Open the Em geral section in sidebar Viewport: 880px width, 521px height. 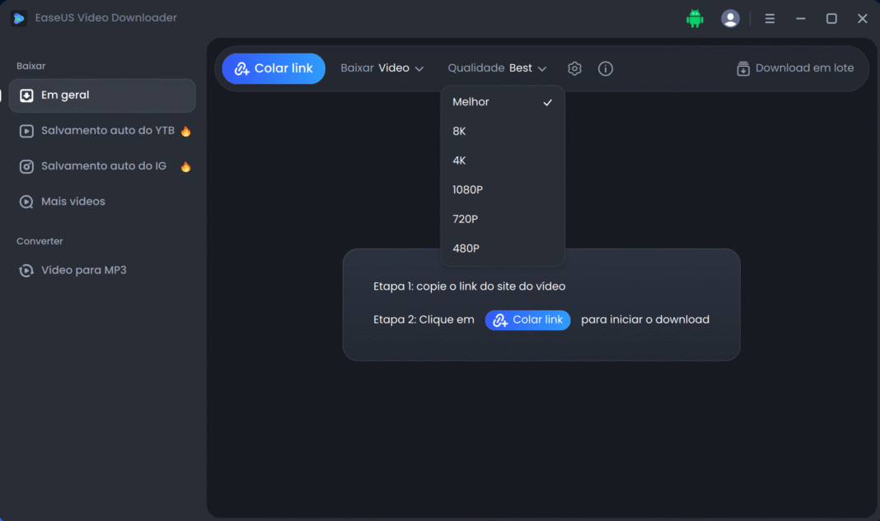tap(66, 95)
